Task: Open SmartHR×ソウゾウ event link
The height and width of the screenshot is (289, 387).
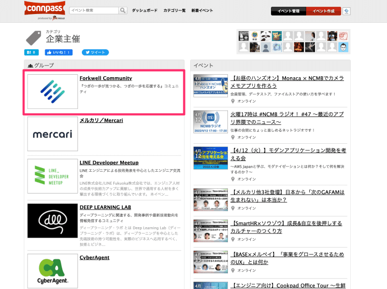Action: click(286, 227)
